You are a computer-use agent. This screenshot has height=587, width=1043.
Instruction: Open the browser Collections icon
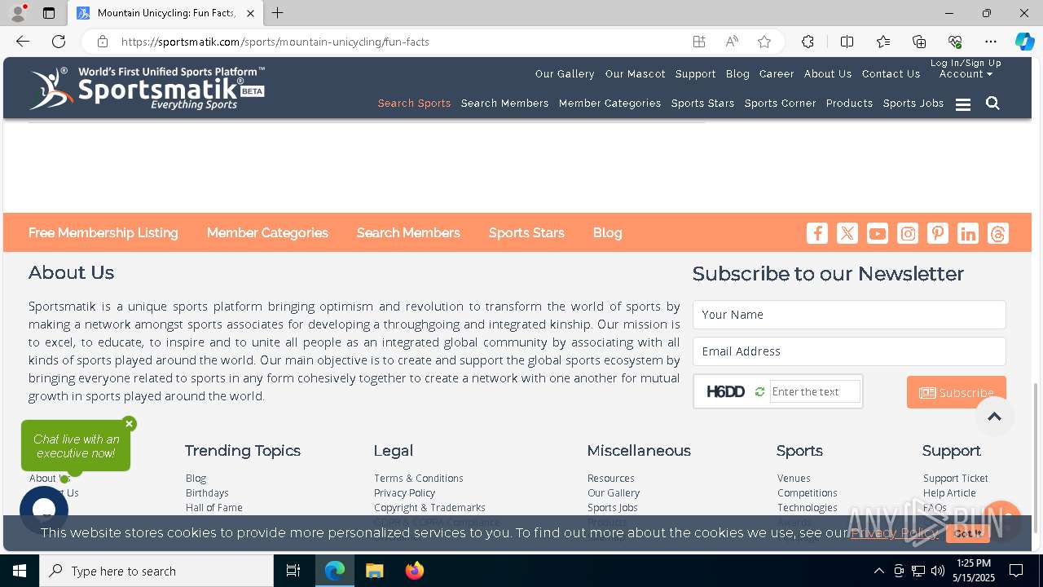pyautogui.click(x=919, y=42)
